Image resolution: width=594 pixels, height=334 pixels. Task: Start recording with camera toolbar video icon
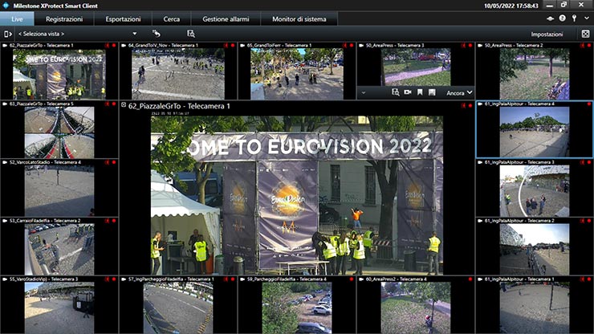pyautogui.click(x=407, y=93)
